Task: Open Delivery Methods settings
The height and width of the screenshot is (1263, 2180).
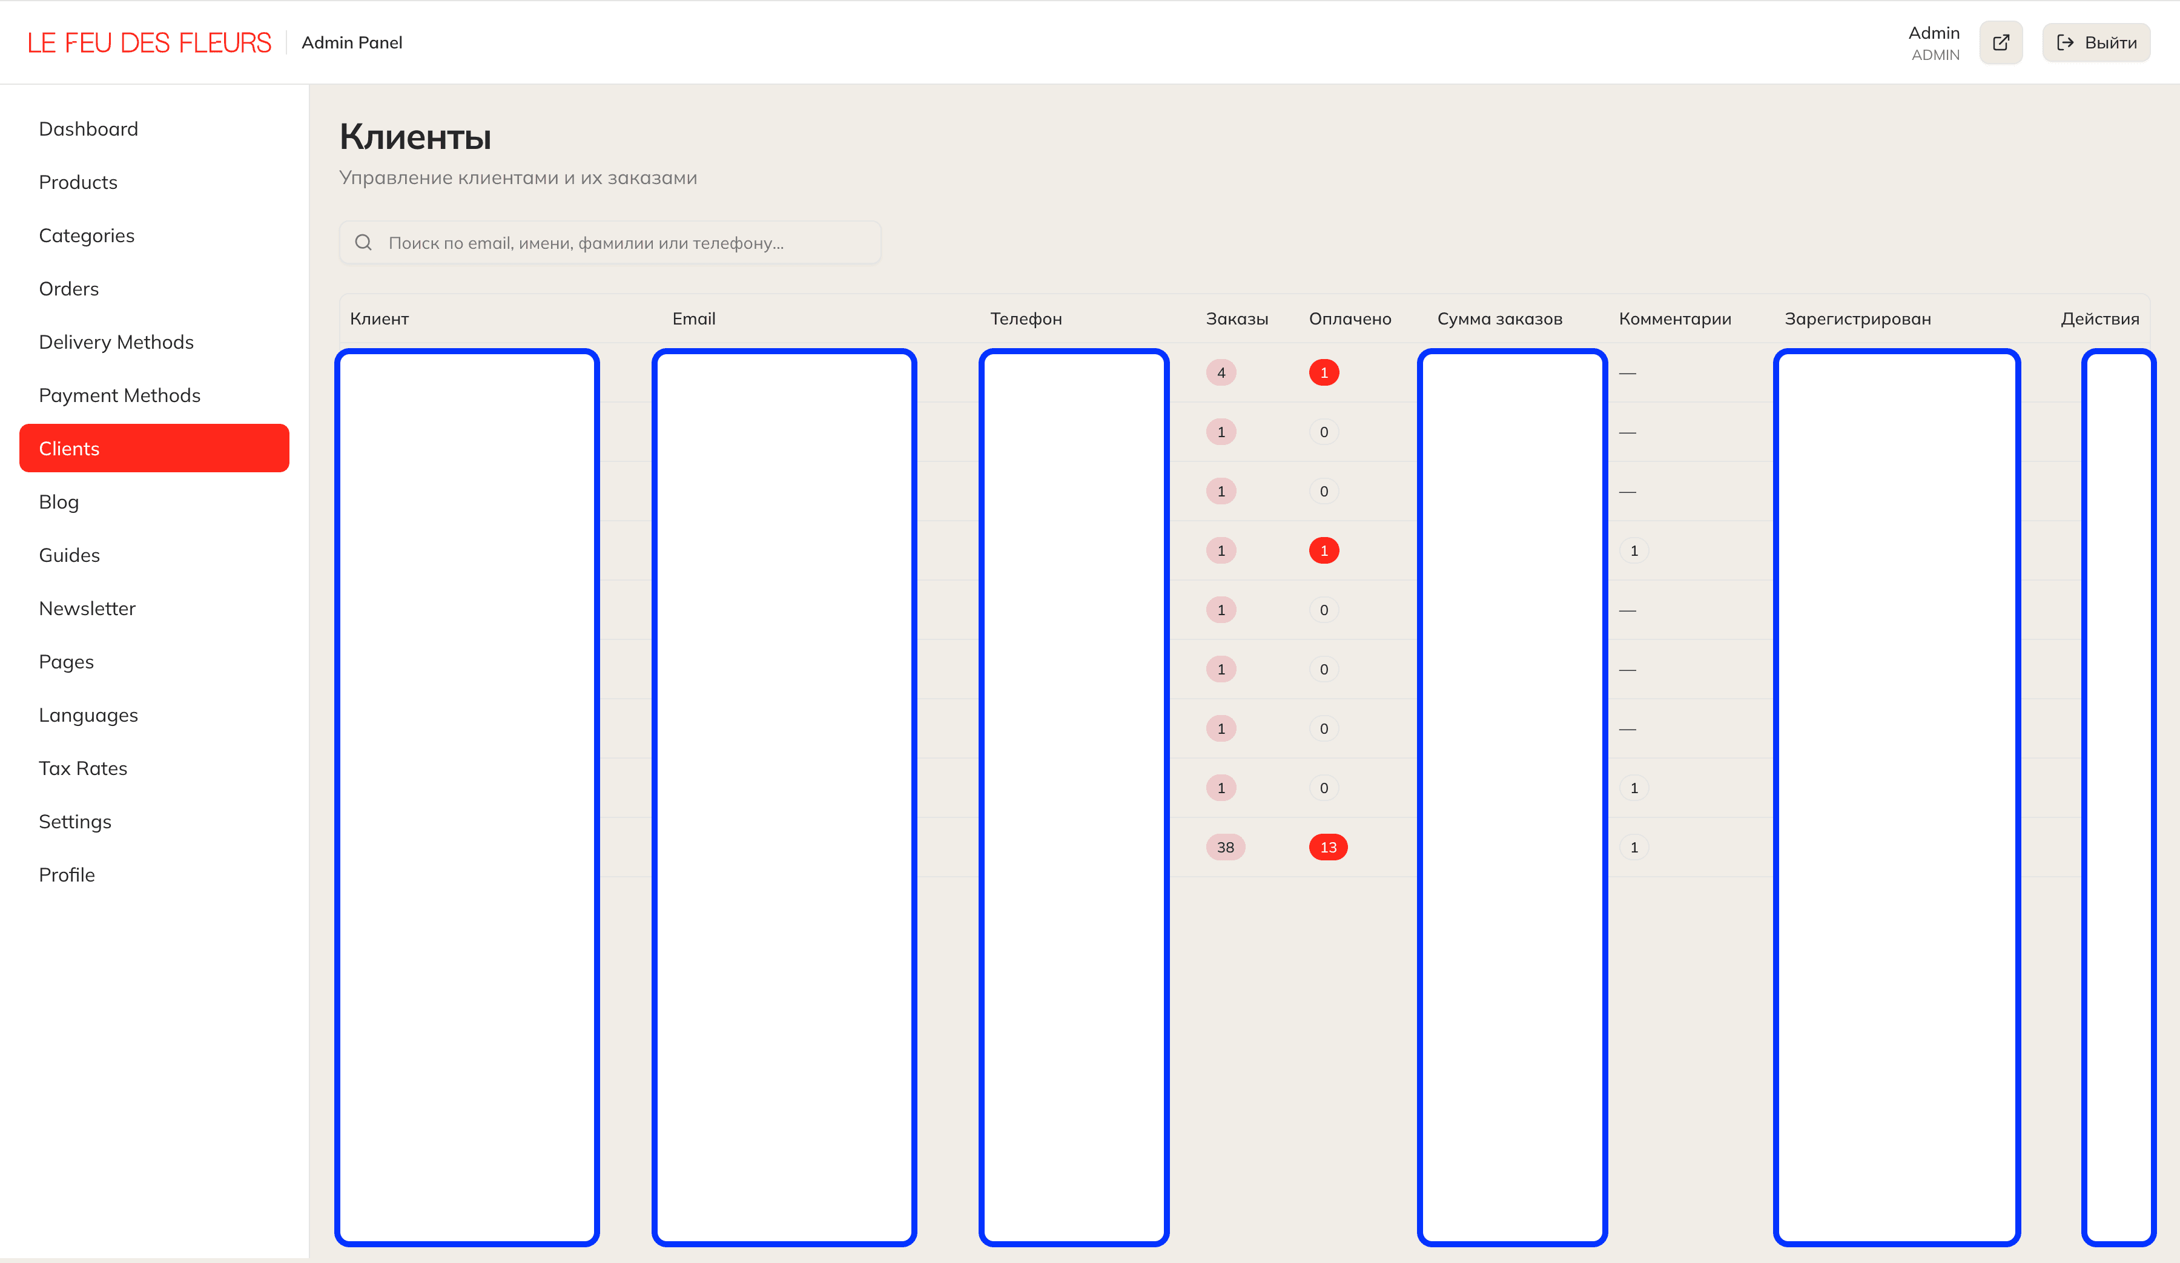Action: pyautogui.click(x=116, y=341)
